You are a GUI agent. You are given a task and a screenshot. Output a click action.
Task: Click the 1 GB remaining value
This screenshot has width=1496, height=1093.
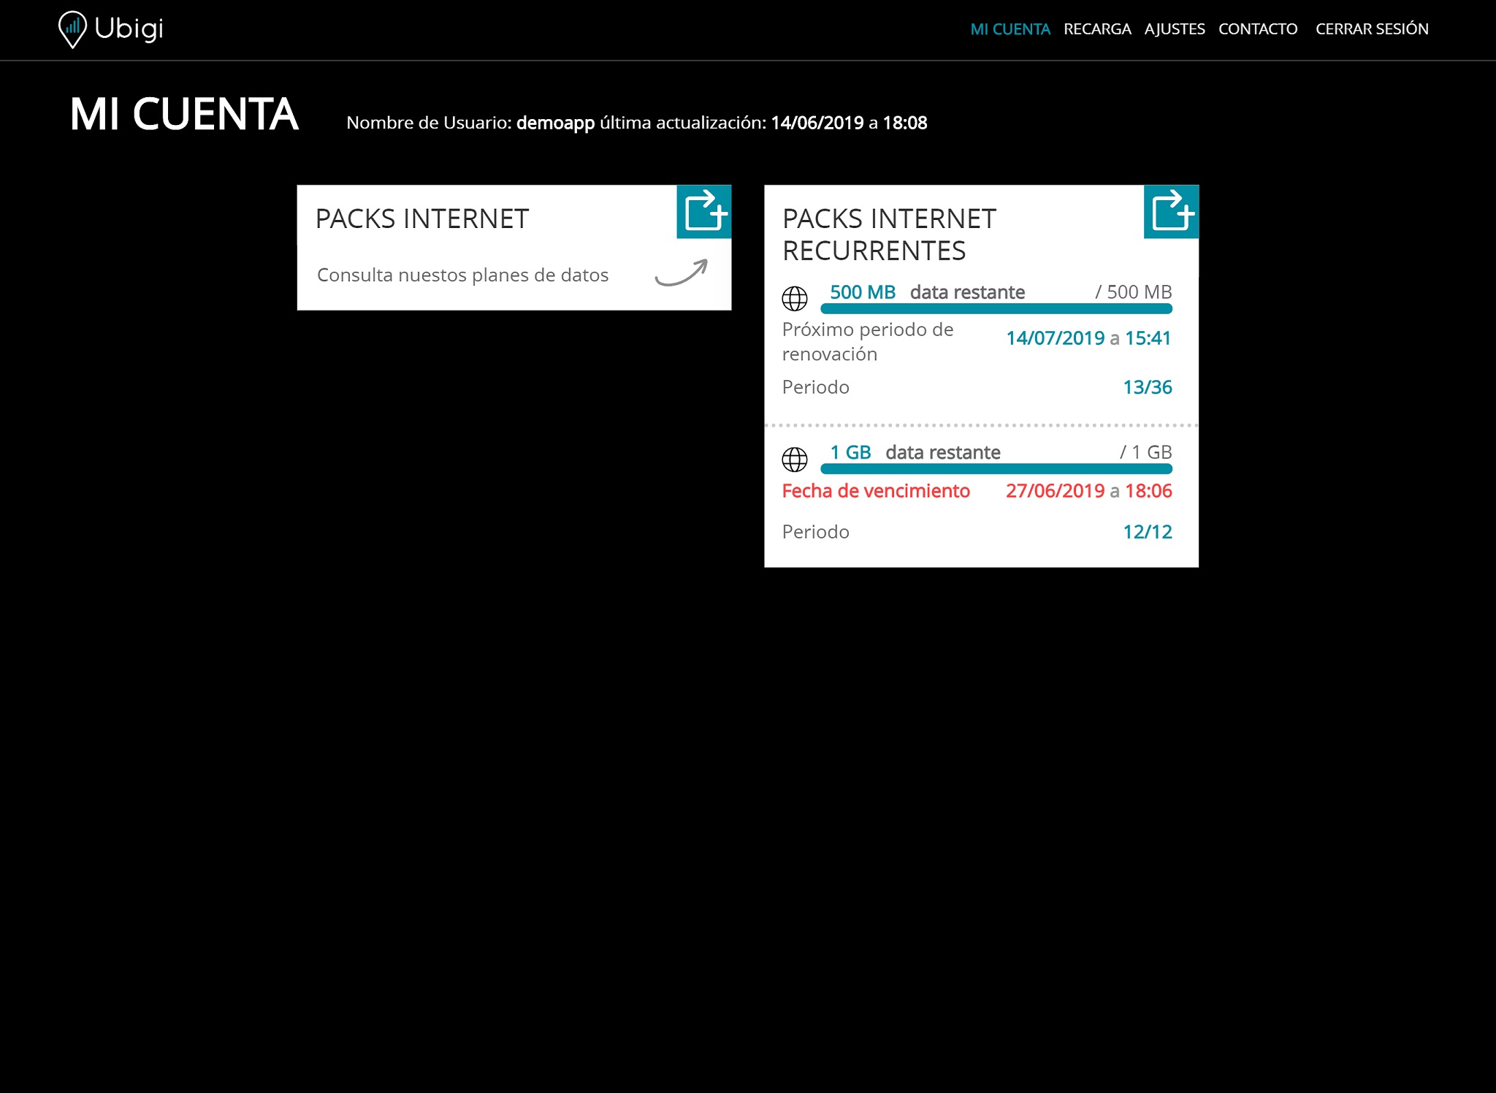(850, 452)
